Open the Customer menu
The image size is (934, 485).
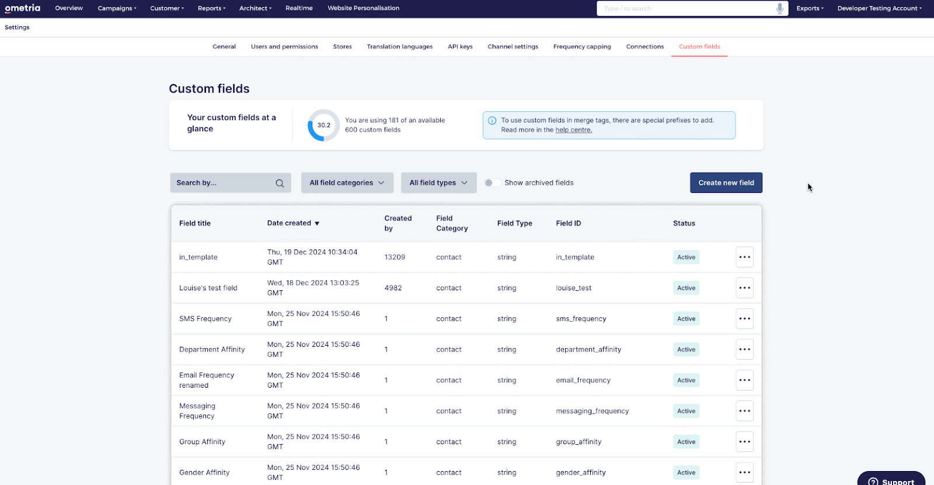pyautogui.click(x=167, y=8)
